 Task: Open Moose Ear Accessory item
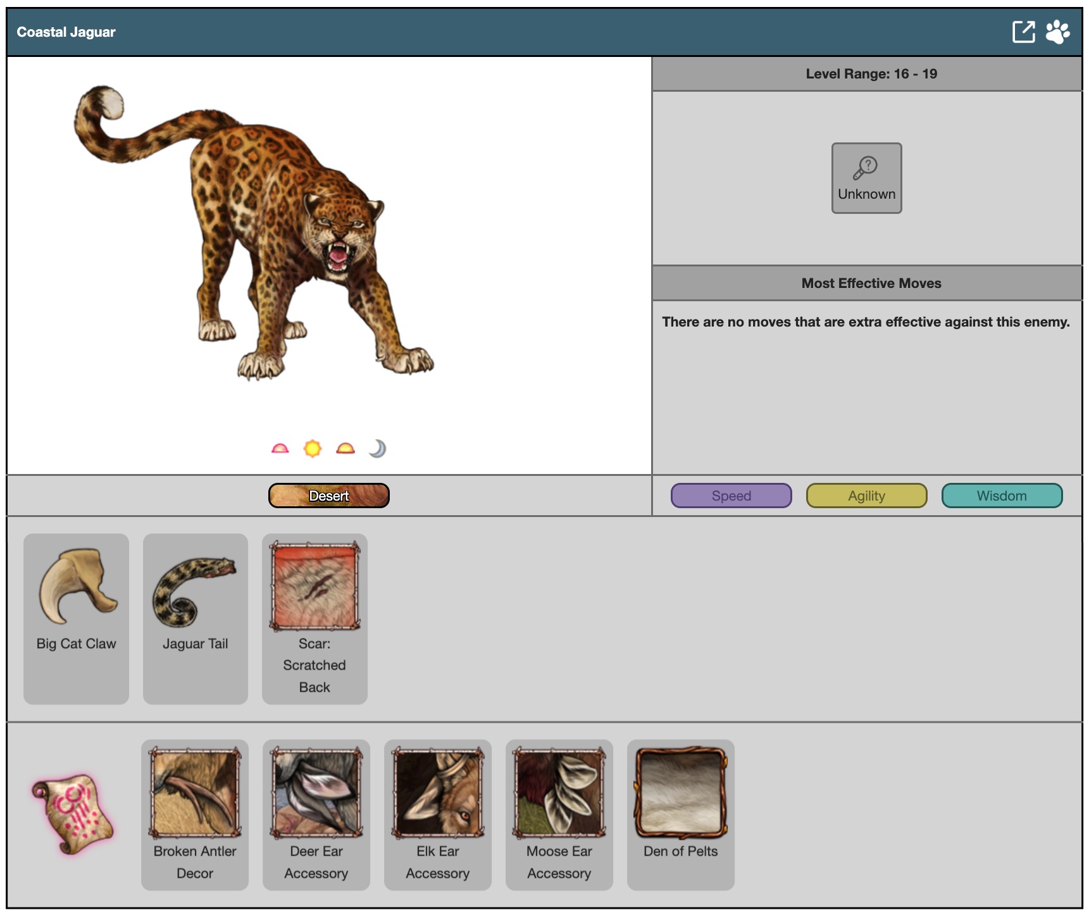pyautogui.click(x=559, y=814)
